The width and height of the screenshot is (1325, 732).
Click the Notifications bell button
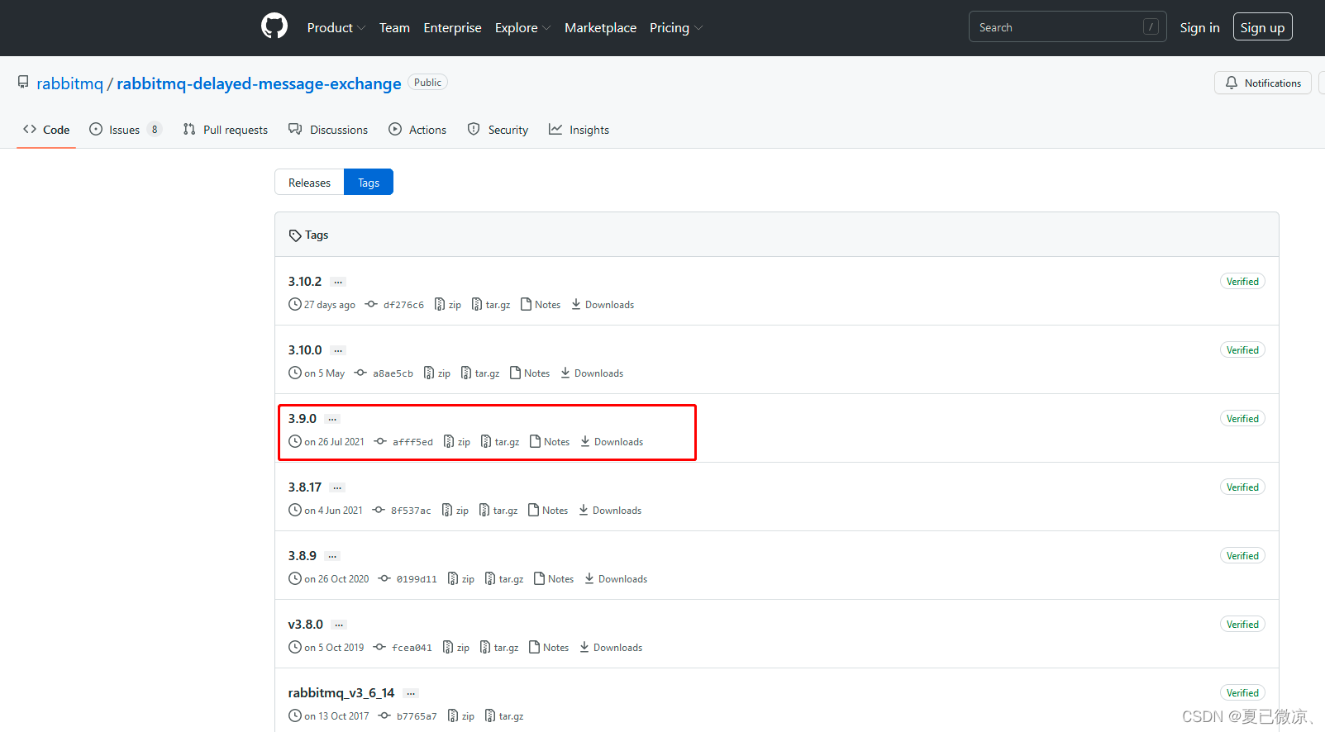(x=1263, y=83)
